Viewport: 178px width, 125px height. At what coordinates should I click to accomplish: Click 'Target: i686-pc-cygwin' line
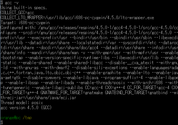coord(25,23)
